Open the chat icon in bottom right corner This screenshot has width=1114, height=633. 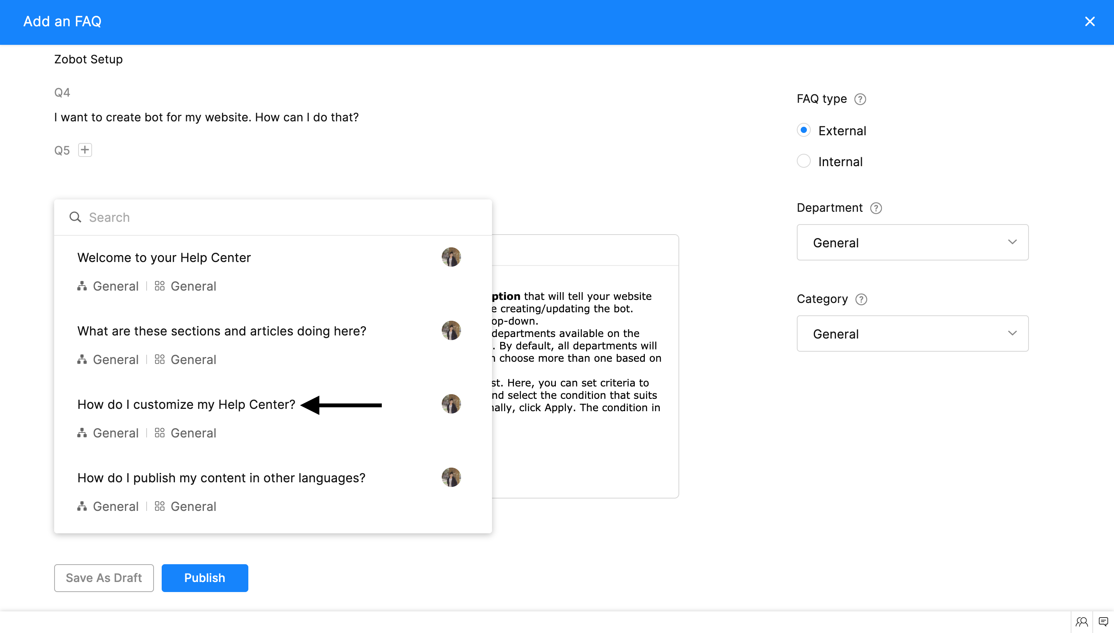click(x=1103, y=622)
